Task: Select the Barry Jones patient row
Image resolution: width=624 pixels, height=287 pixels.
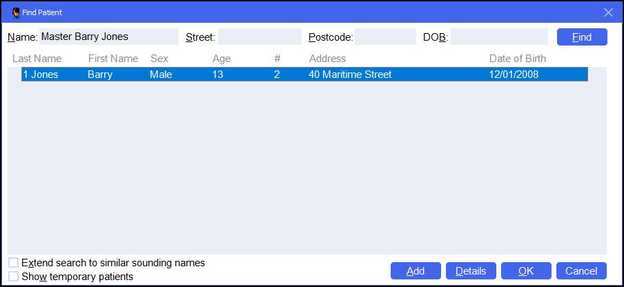Action: point(304,75)
